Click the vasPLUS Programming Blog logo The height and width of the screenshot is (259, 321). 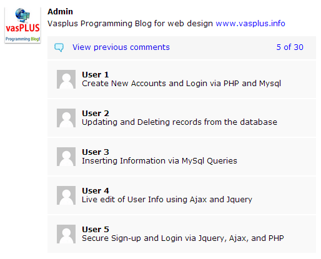coord(22,25)
